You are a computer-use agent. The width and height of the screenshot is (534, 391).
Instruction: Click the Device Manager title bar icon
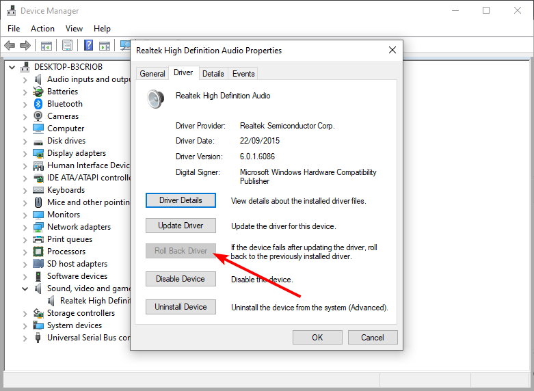tap(11, 10)
